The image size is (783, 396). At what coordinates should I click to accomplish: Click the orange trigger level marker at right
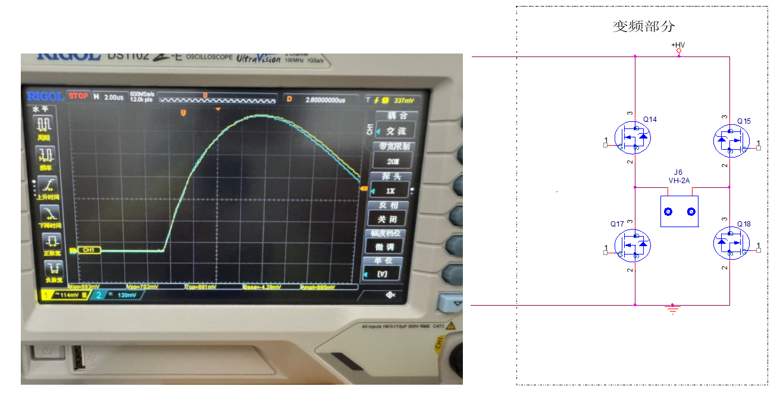[364, 188]
